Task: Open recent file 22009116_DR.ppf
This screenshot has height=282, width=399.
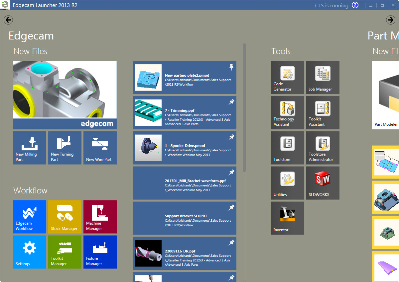Action: click(x=185, y=253)
